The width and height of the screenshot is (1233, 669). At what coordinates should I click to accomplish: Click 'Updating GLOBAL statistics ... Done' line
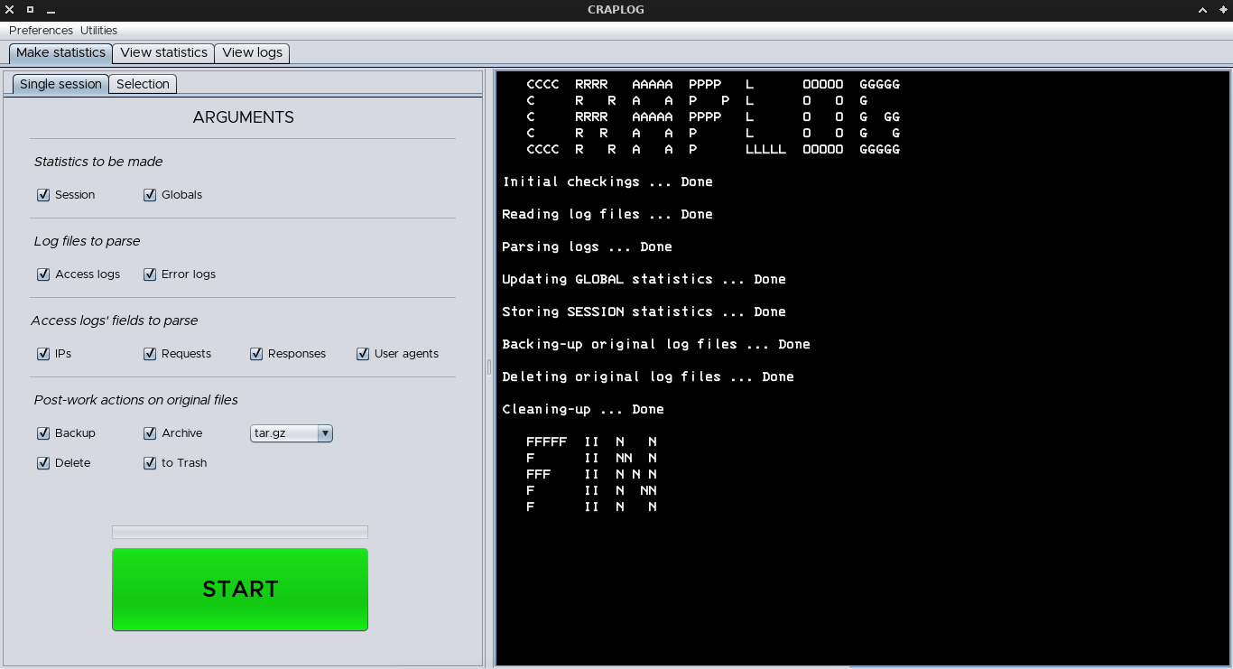[644, 280]
